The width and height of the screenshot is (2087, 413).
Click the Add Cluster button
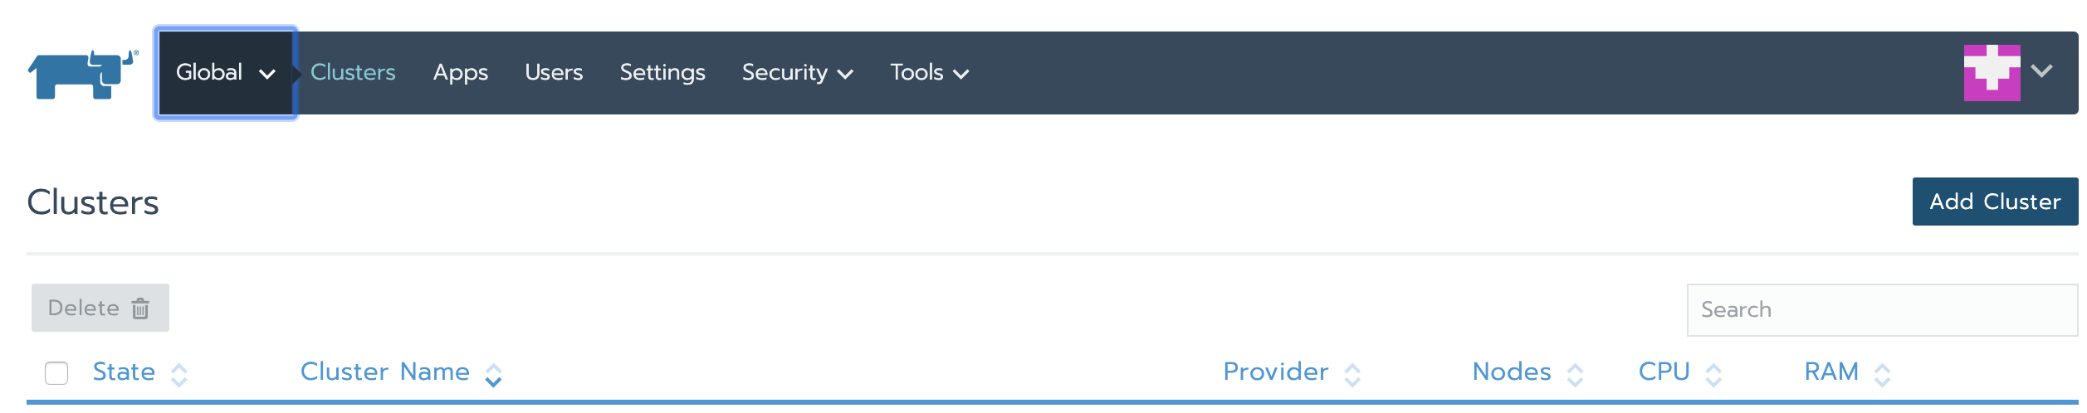[x=1996, y=202]
